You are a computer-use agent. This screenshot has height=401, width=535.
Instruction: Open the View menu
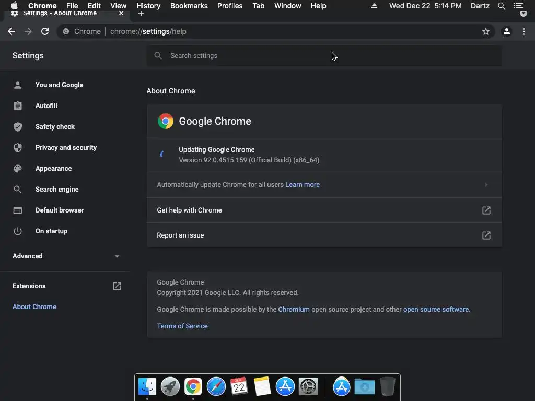coord(118,6)
